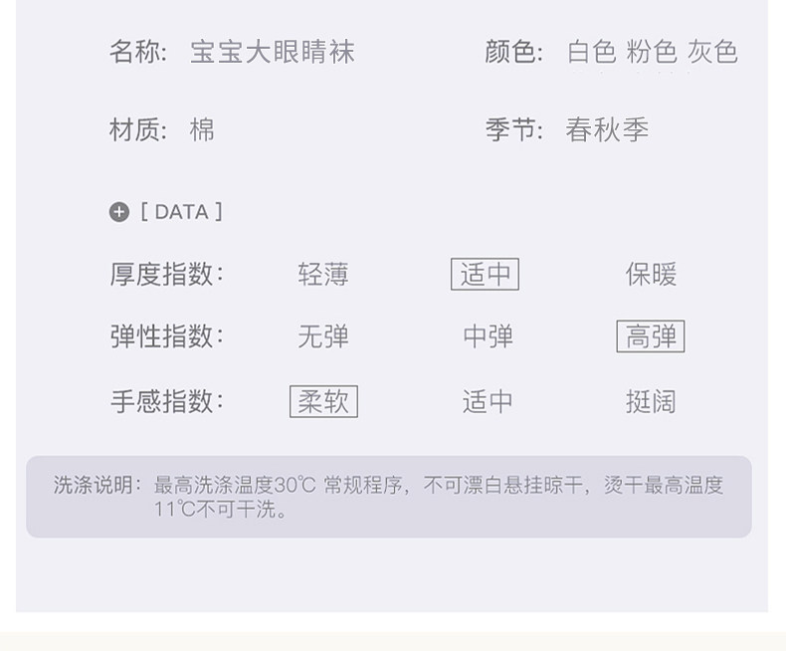Choose 适中 in the 手感指数 row

[488, 401]
